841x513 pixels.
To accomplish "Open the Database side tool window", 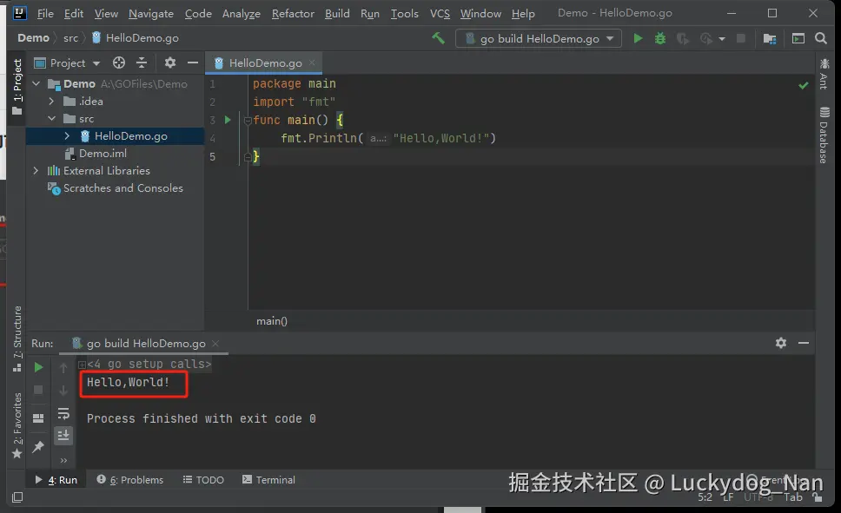I will 824,135.
